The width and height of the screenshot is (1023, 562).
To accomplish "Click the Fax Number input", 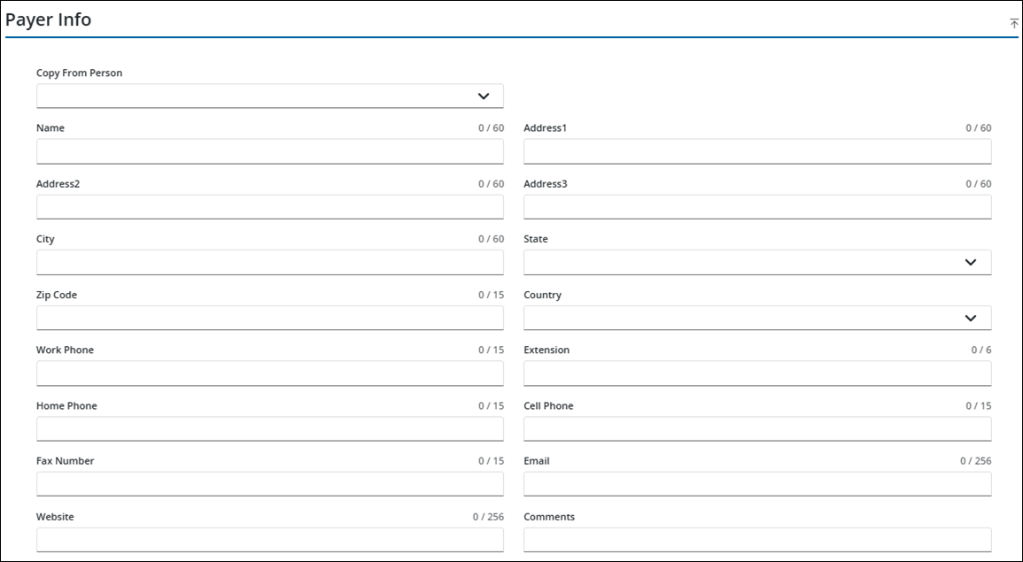I will pos(269,484).
